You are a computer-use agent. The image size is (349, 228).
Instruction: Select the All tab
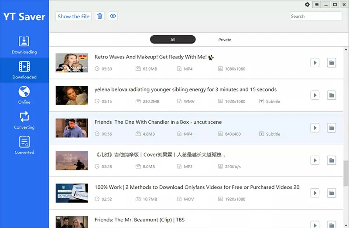point(173,40)
